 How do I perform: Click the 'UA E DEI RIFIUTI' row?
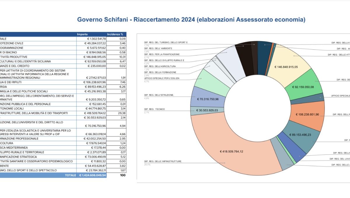[x=12, y=82]
